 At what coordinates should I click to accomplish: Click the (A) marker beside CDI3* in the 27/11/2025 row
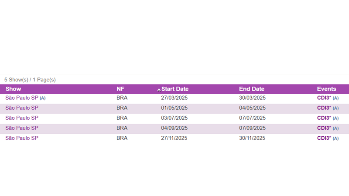pos(335,138)
